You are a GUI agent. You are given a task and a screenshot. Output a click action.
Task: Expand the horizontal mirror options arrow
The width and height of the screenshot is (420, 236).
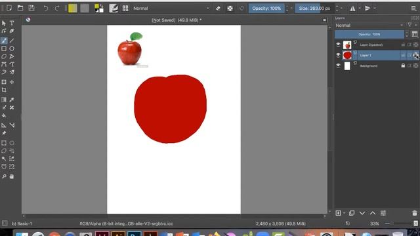click(x=360, y=9)
